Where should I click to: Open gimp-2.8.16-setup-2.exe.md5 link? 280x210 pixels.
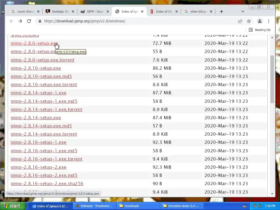(x=44, y=175)
